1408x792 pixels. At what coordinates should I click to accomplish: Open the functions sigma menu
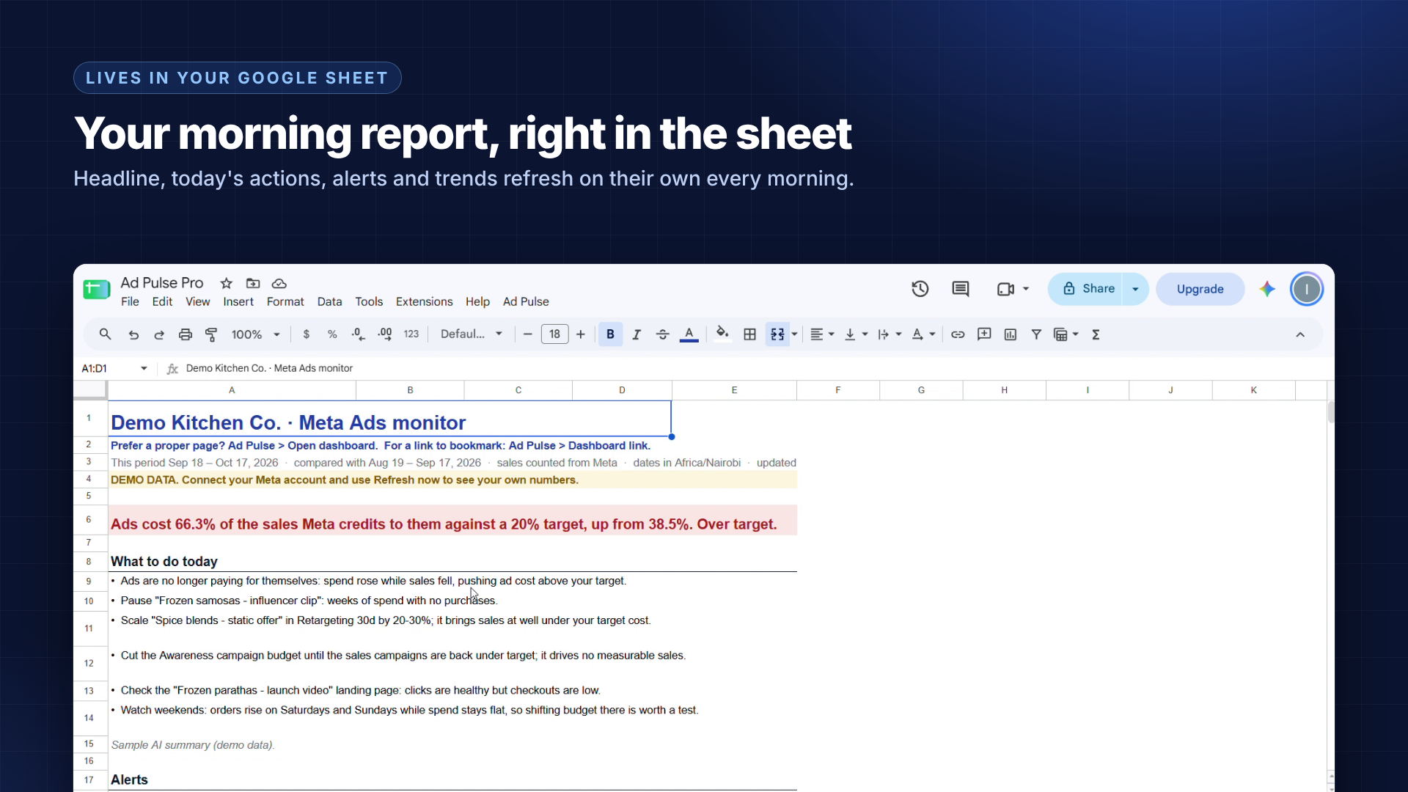(1096, 334)
